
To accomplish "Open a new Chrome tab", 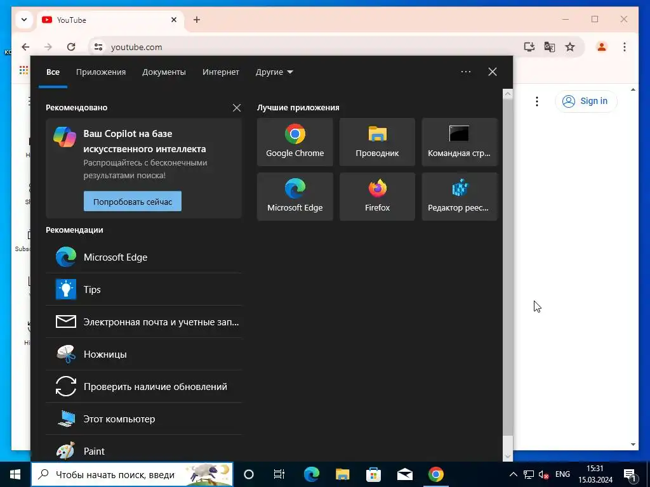I will click(197, 20).
